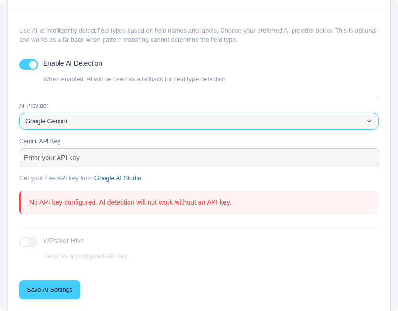Click the red API key error banner
Image resolution: width=398 pixels, height=311 pixels.
[199, 202]
